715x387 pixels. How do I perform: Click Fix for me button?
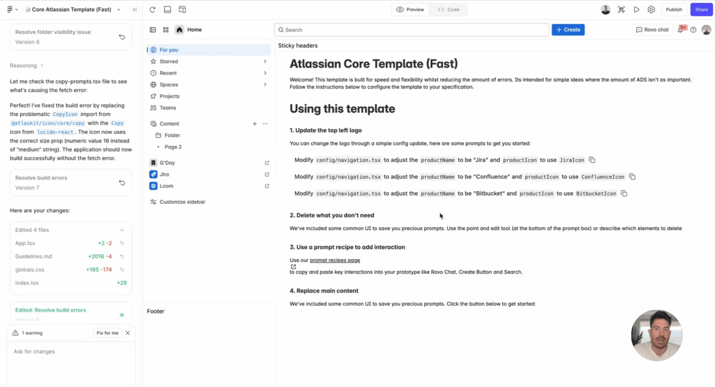coord(107,333)
